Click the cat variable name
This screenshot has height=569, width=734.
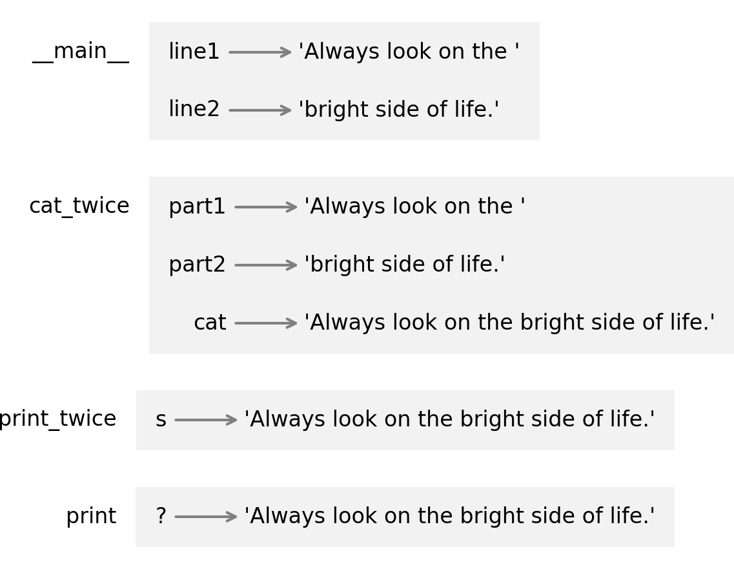coord(210,323)
